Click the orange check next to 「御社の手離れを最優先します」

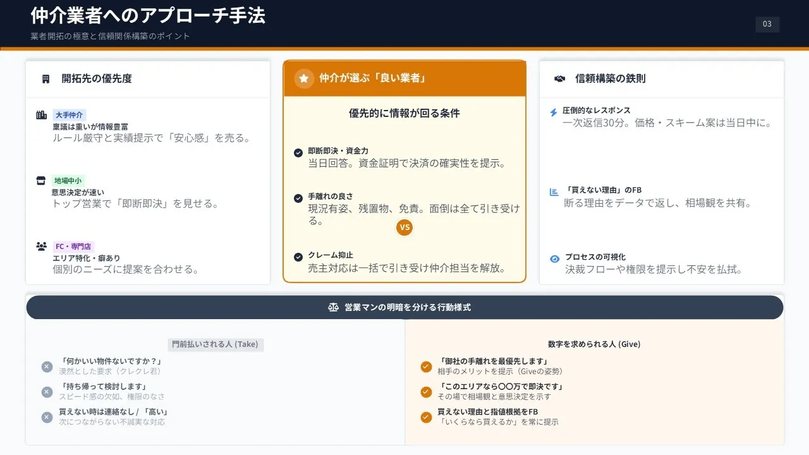click(426, 367)
